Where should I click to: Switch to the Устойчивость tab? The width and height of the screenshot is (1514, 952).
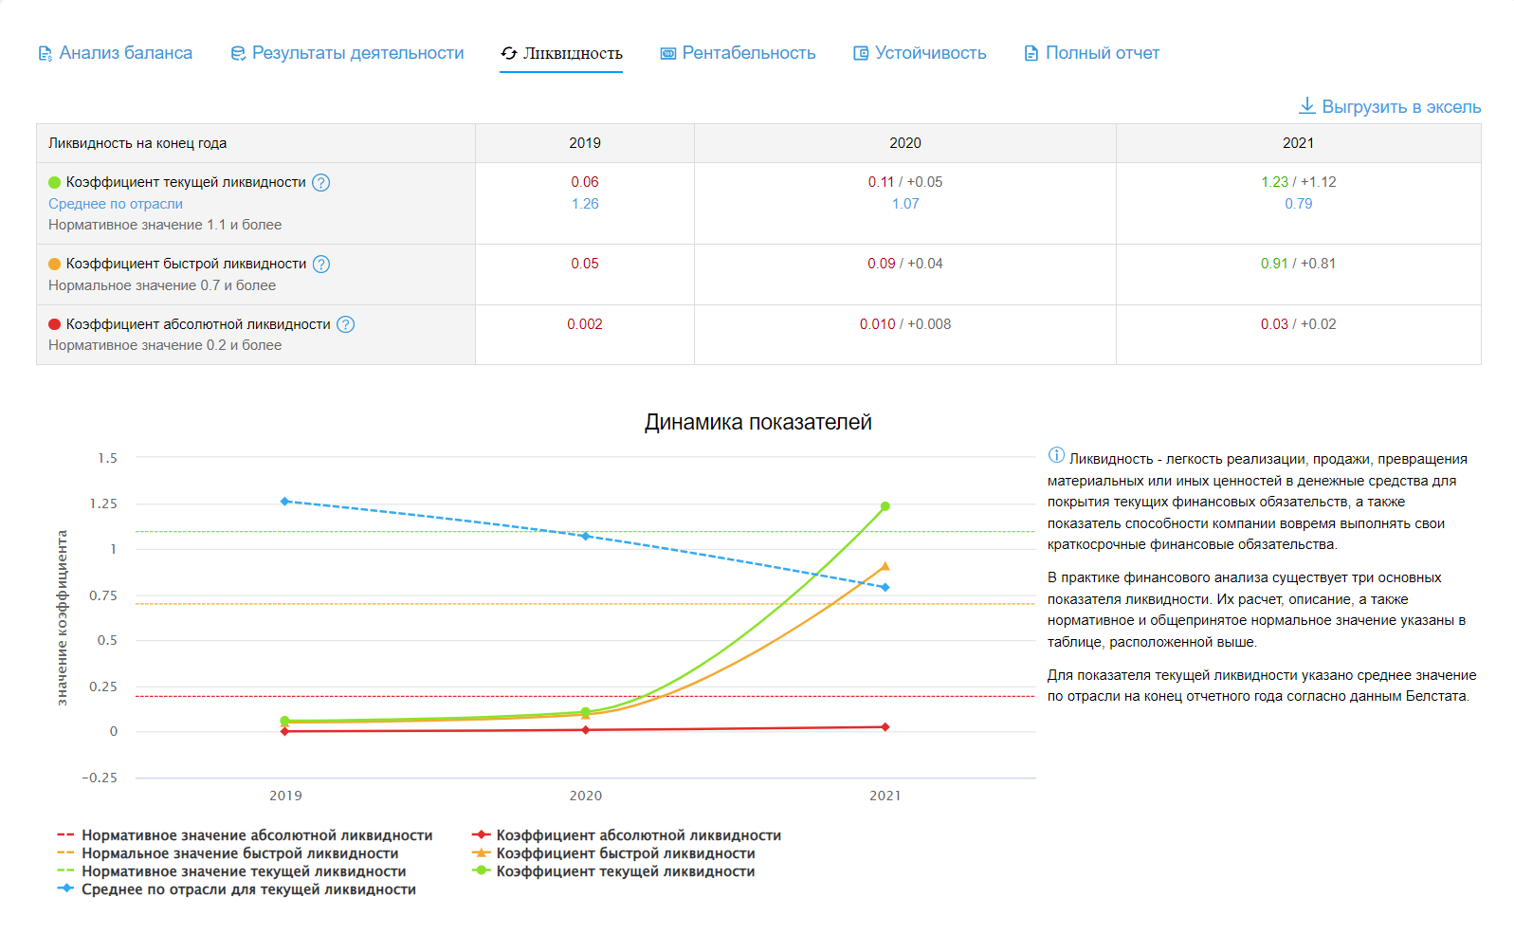pos(930,53)
